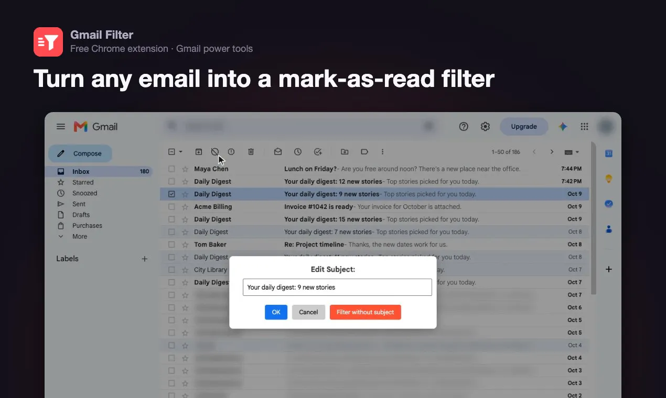Open Google Tasks in side panel
Image resolution: width=666 pixels, height=398 pixels.
[x=609, y=204]
